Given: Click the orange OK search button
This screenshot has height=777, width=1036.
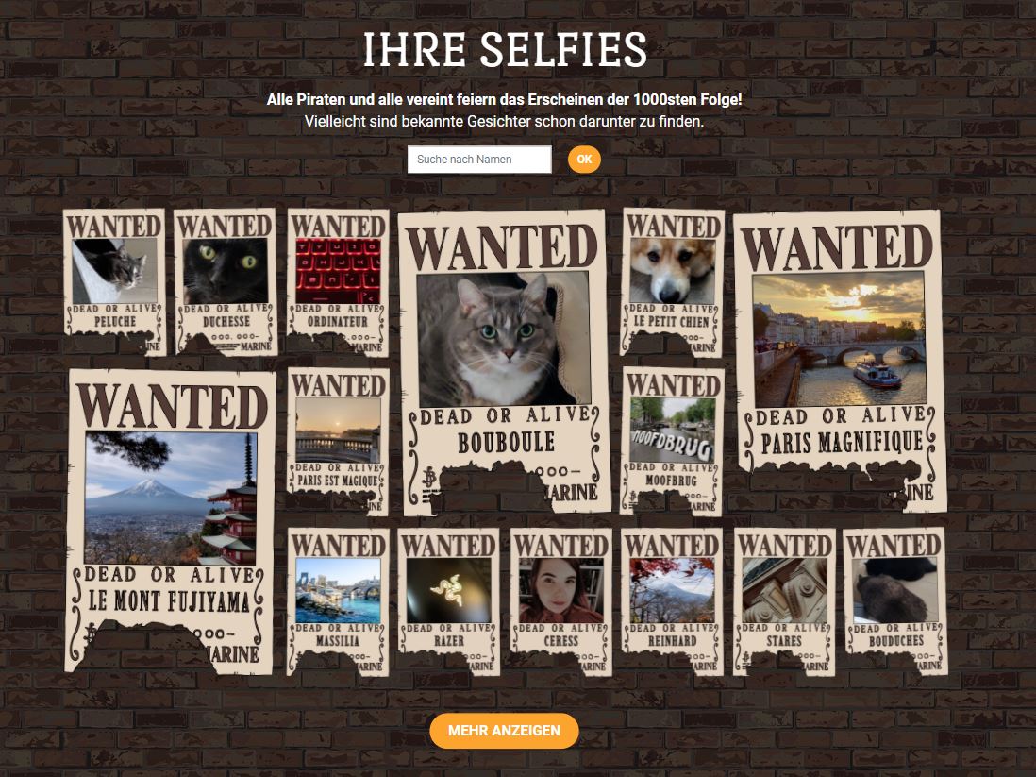Looking at the screenshot, I should pyautogui.click(x=584, y=160).
